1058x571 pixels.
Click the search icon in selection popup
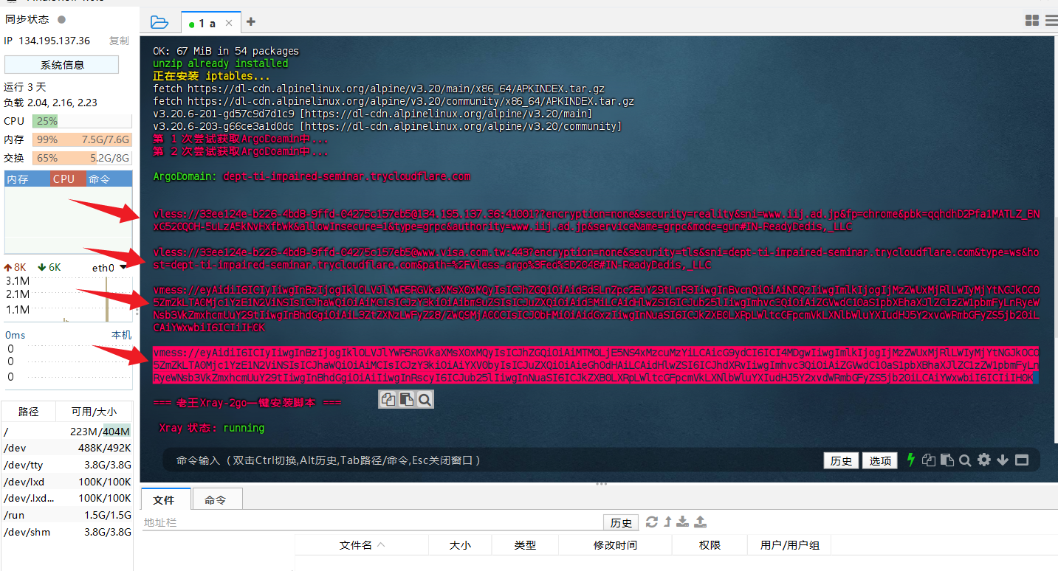425,399
